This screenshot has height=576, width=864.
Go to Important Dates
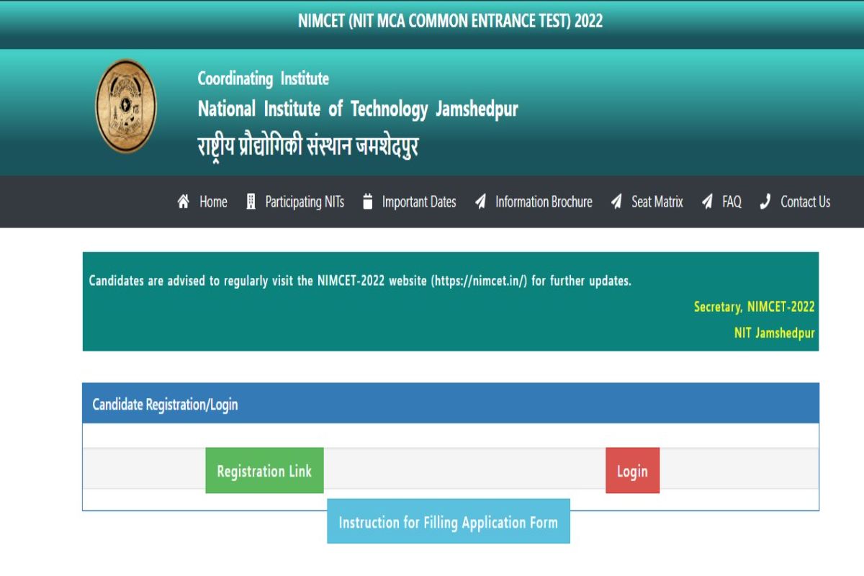[x=419, y=202]
